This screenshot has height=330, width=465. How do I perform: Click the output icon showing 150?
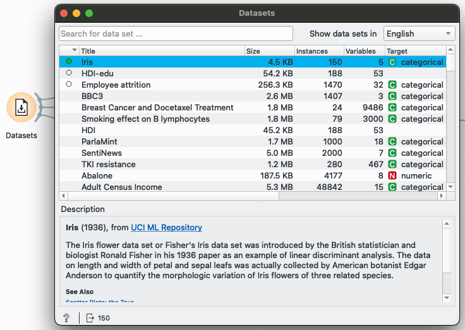click(91, 318)
